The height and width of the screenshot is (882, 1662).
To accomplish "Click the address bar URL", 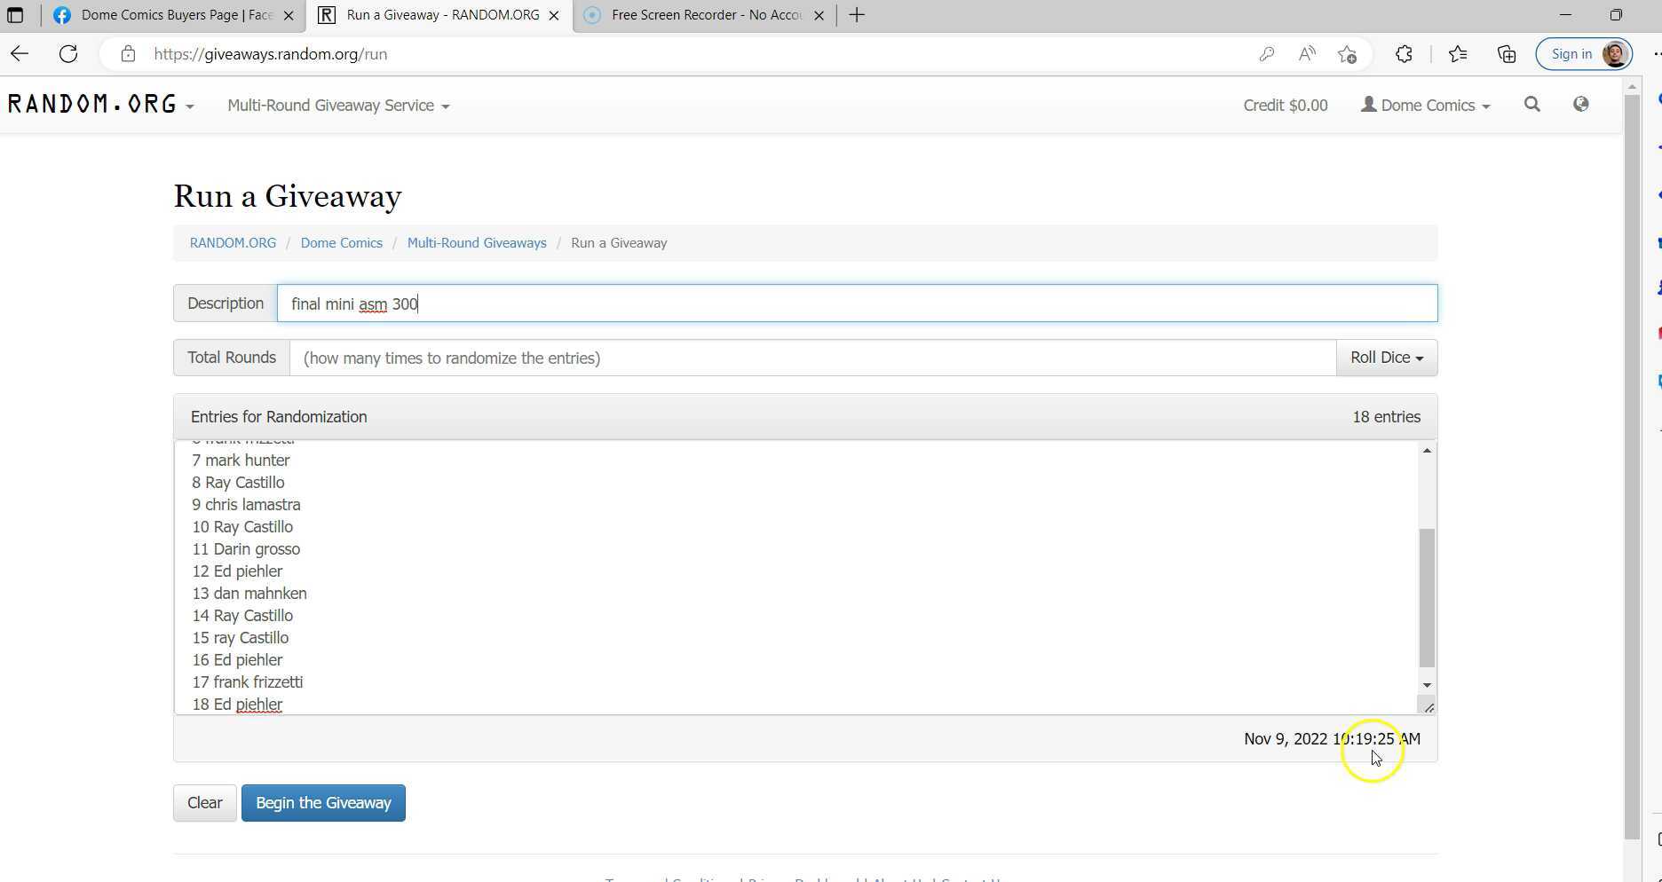I will pos(270,54).
